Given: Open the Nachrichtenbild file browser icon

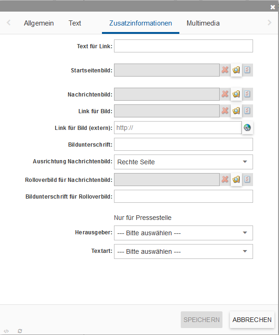Looking at the screenshot, I should click(x=236, y=94).
